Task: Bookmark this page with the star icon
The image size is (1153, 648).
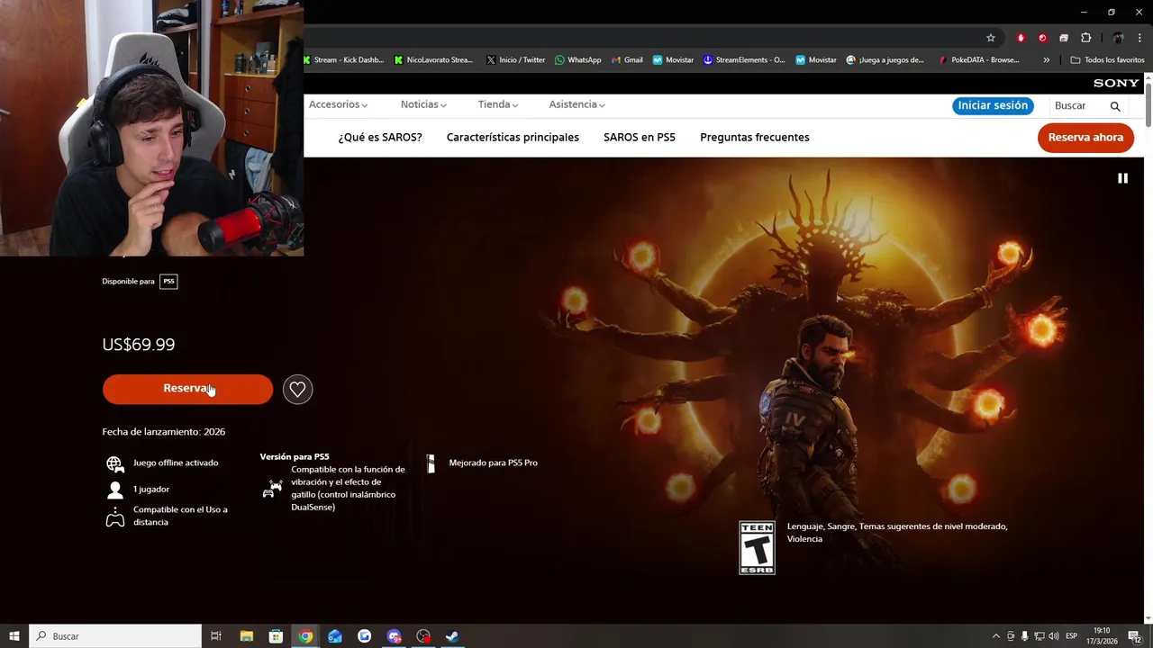Action: [x=991, y=38]
